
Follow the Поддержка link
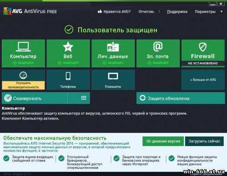point(177,12)
